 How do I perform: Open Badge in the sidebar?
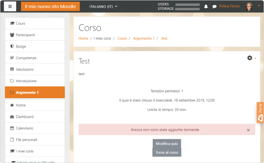click(35, 46)
